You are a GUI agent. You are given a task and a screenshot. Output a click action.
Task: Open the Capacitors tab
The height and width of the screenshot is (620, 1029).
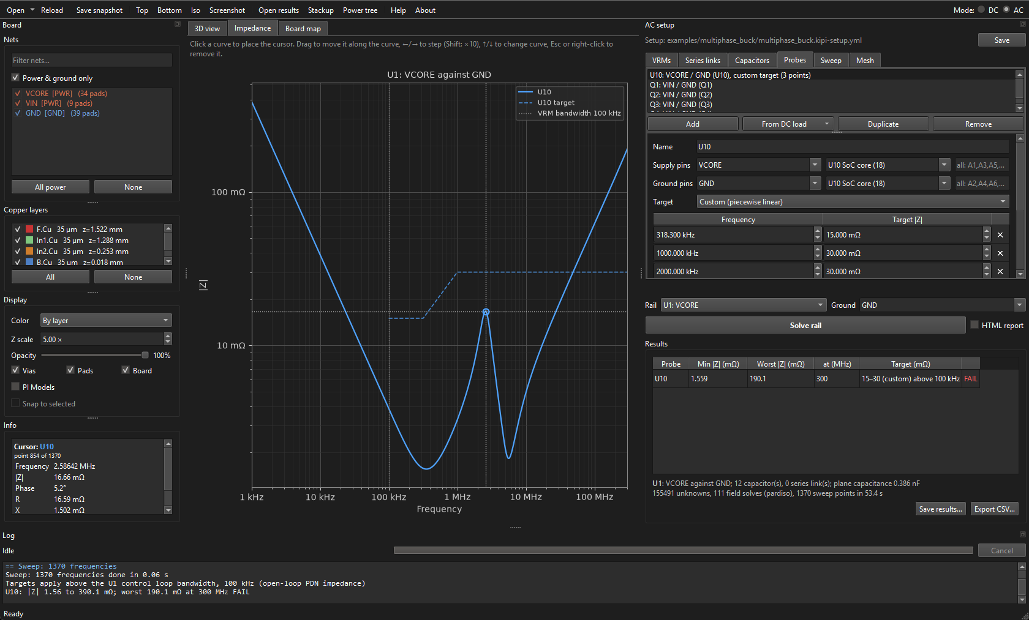tap(752, 60)
